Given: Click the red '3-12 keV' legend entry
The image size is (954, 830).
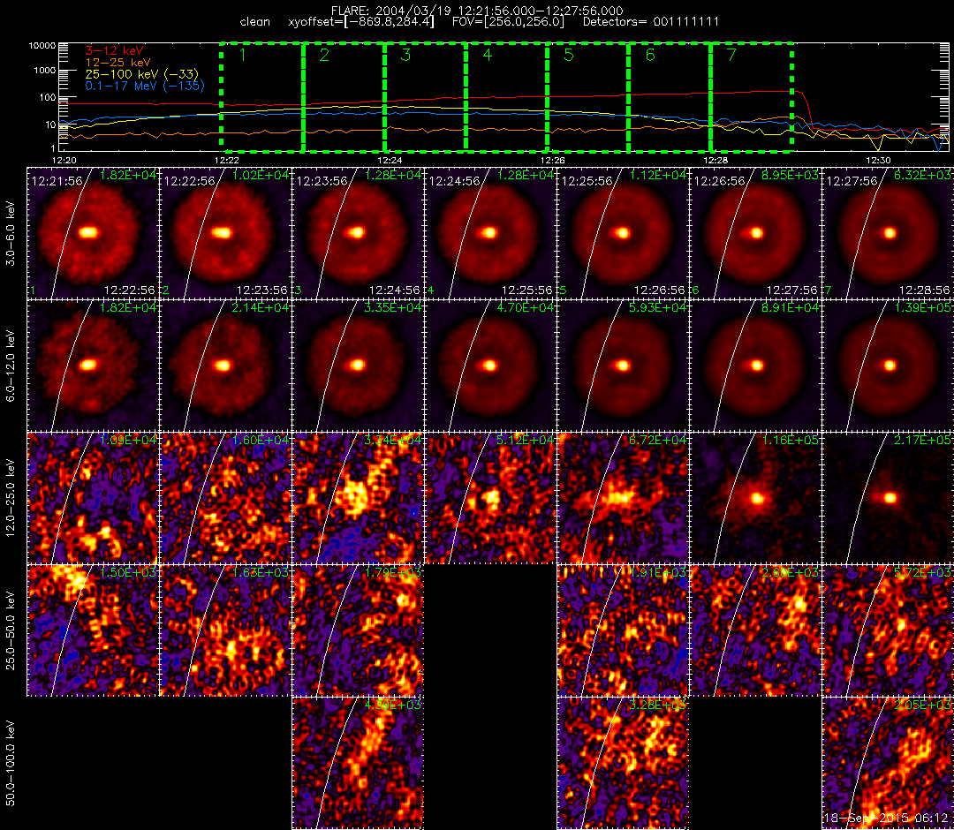Looking at the screenshot, I should coord(114,50).
